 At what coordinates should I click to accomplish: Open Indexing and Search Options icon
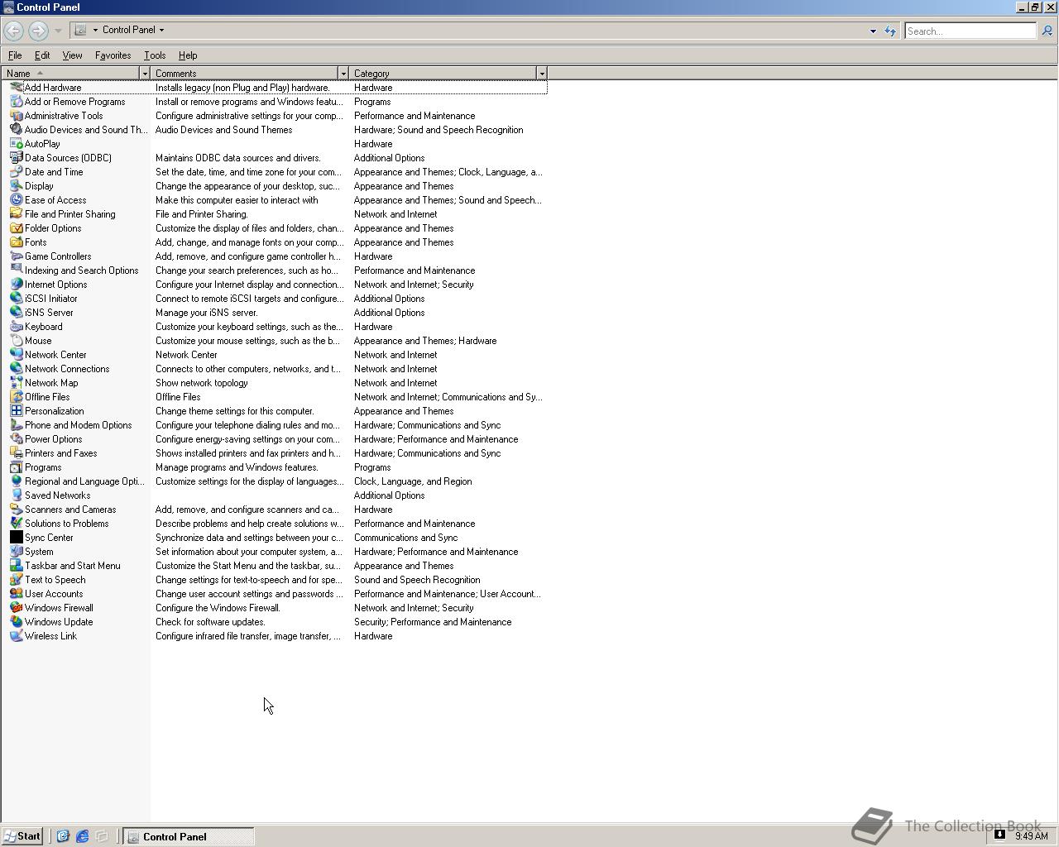tap(16, 270)
